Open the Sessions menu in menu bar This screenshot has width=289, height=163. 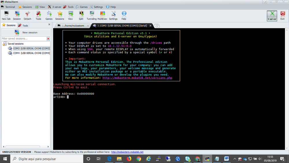tap(25, 7)
